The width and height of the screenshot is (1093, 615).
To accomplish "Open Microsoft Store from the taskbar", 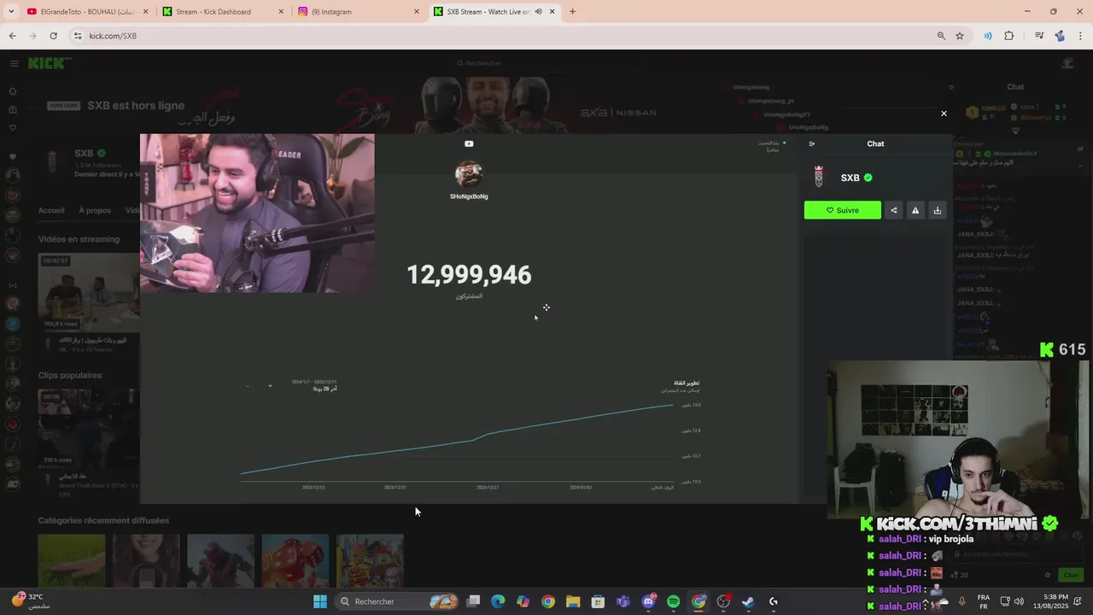I will pos(598,601).
